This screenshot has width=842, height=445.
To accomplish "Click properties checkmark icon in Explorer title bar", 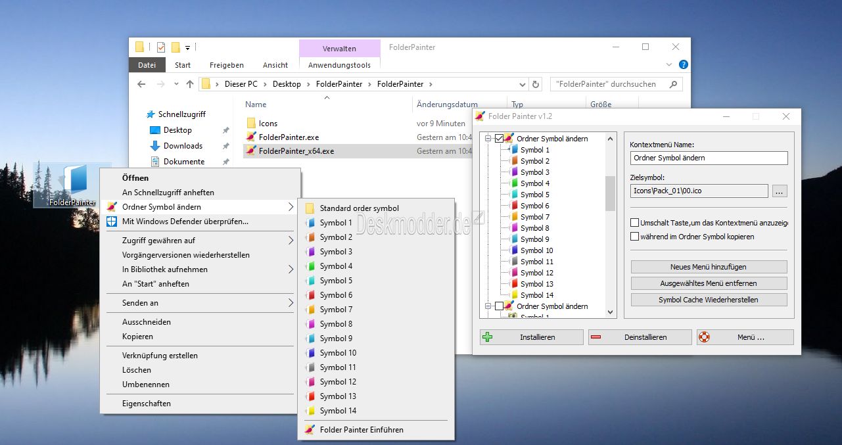I will point(161,47).
